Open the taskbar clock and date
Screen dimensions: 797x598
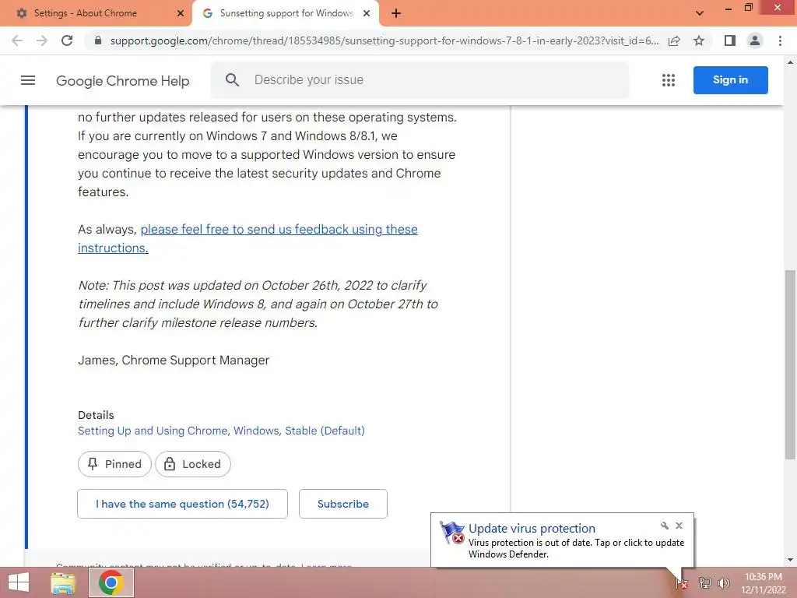(764, 583)
